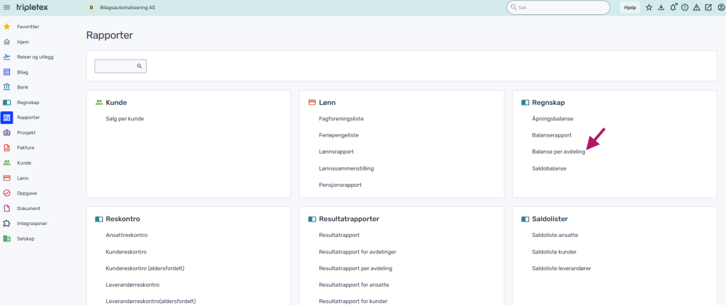726x305 pixels.
Task: Open Kundereskontro report
Action: click(126, 252)
